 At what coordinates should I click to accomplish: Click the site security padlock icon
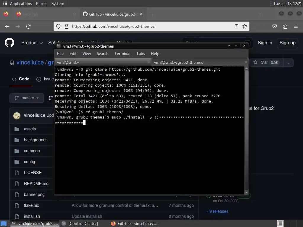[67, 26]
